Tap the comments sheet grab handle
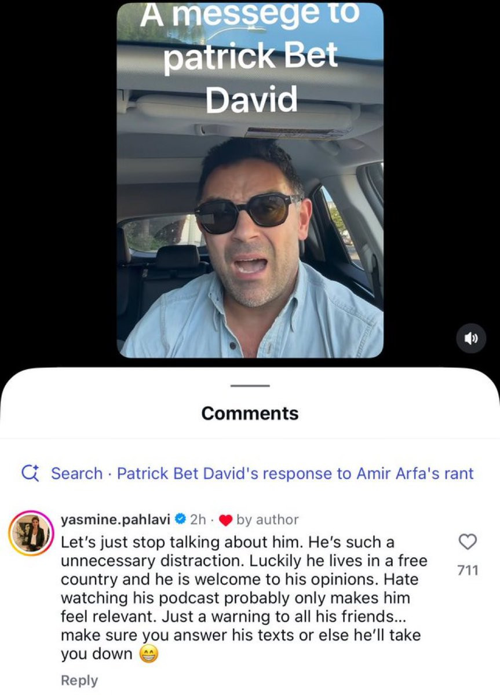500x695 pixels. [250, 385]
